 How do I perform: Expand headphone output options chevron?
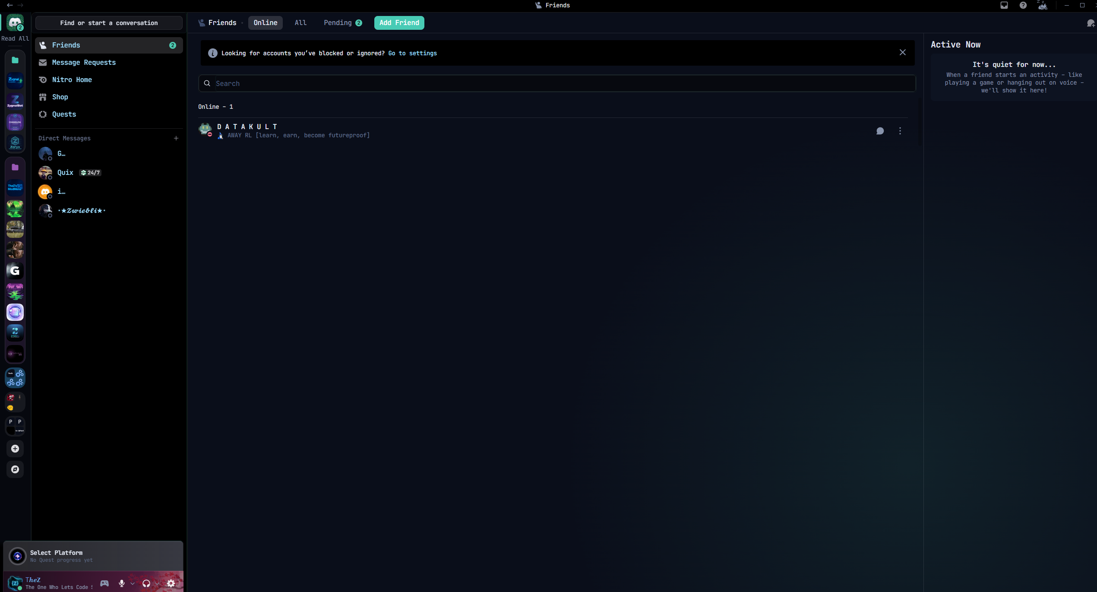(157, 583)
